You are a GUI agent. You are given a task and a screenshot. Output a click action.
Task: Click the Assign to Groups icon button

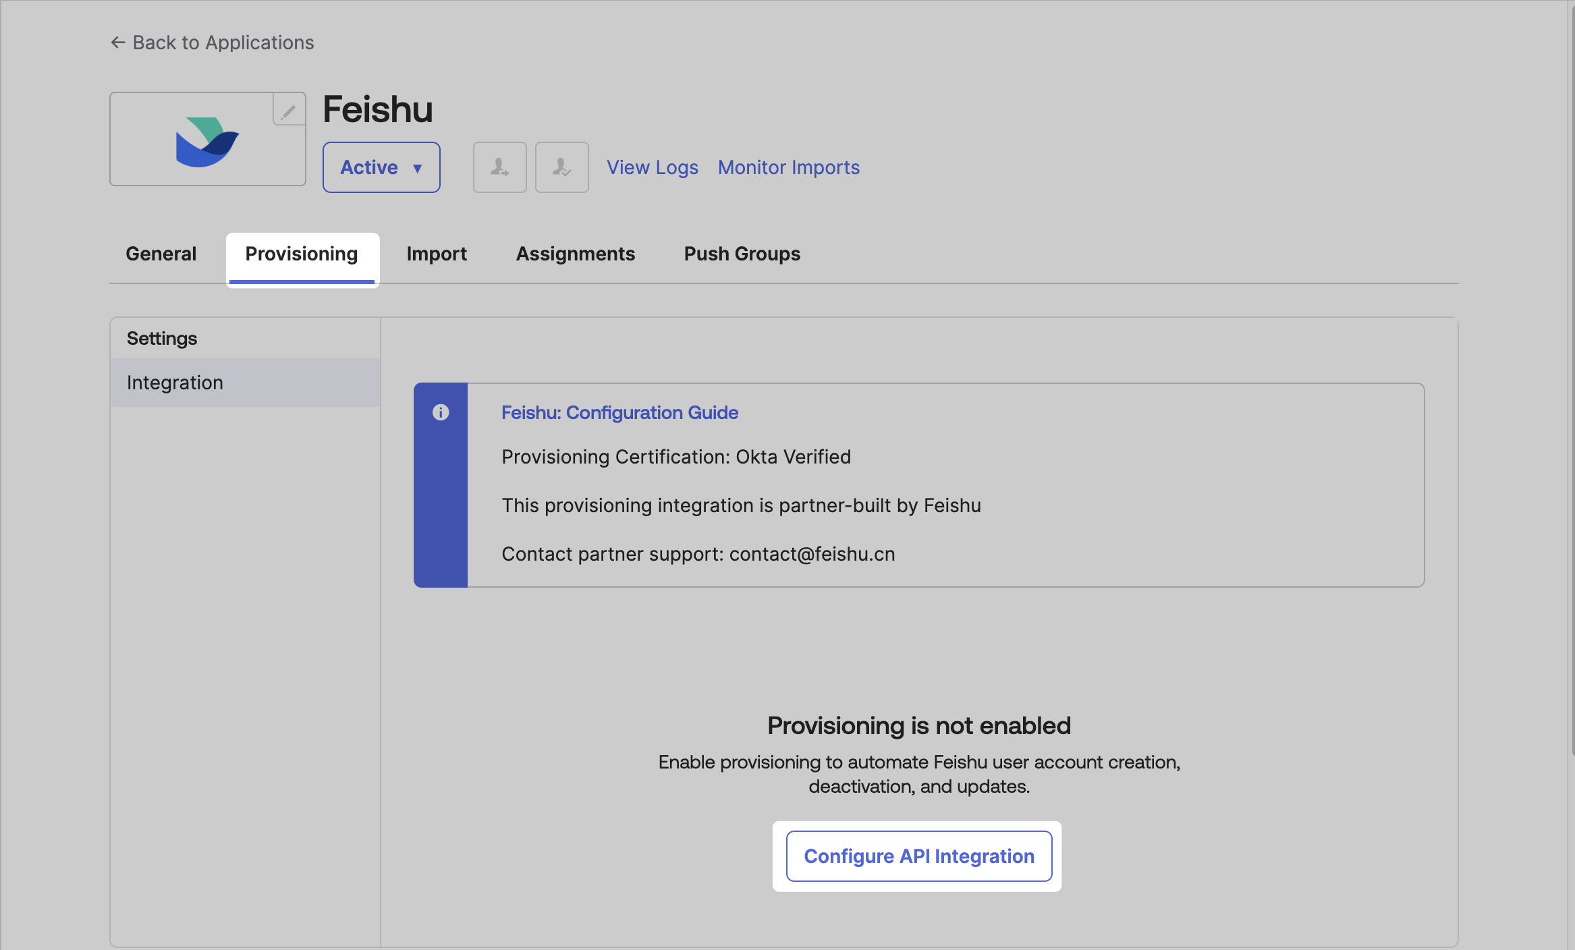pos(562,167)
